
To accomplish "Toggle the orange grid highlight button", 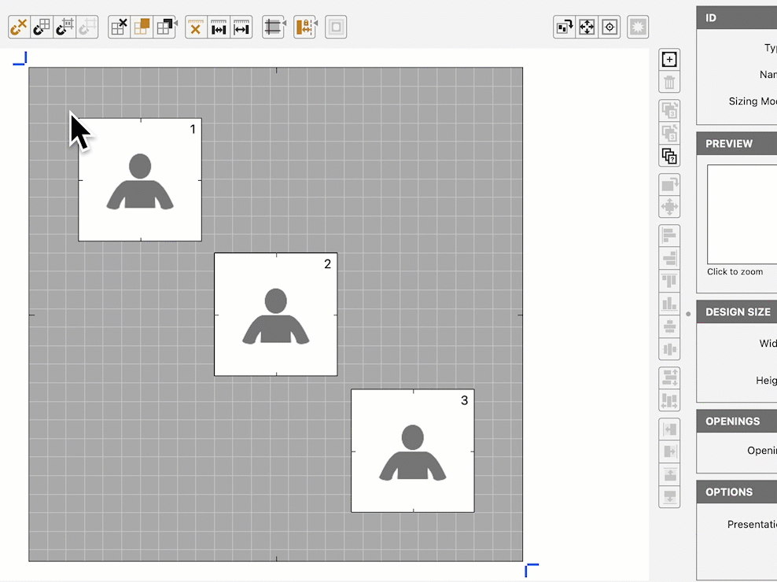I will 142,28.
